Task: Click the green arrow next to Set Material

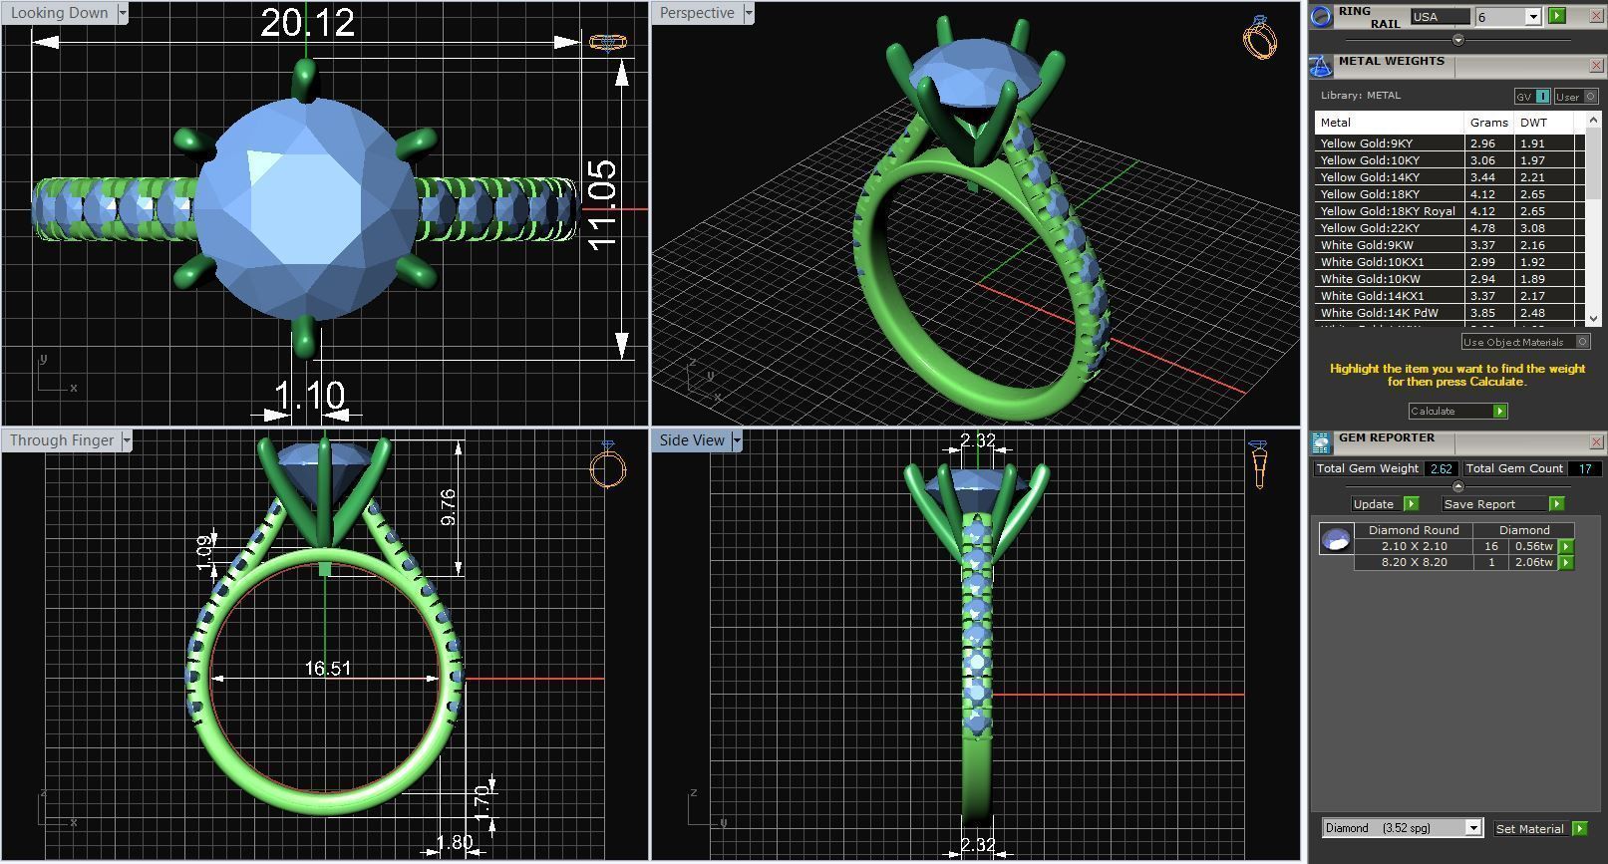Action: (x=1580, y=828)
